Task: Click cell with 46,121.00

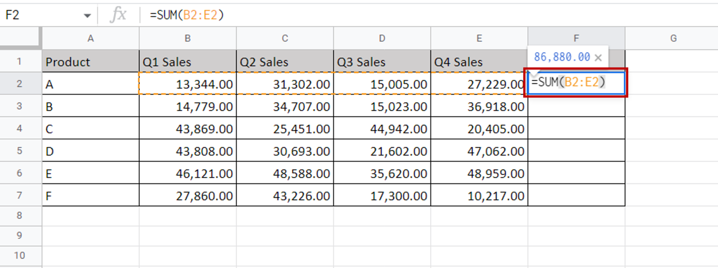Action: (188, 173)
